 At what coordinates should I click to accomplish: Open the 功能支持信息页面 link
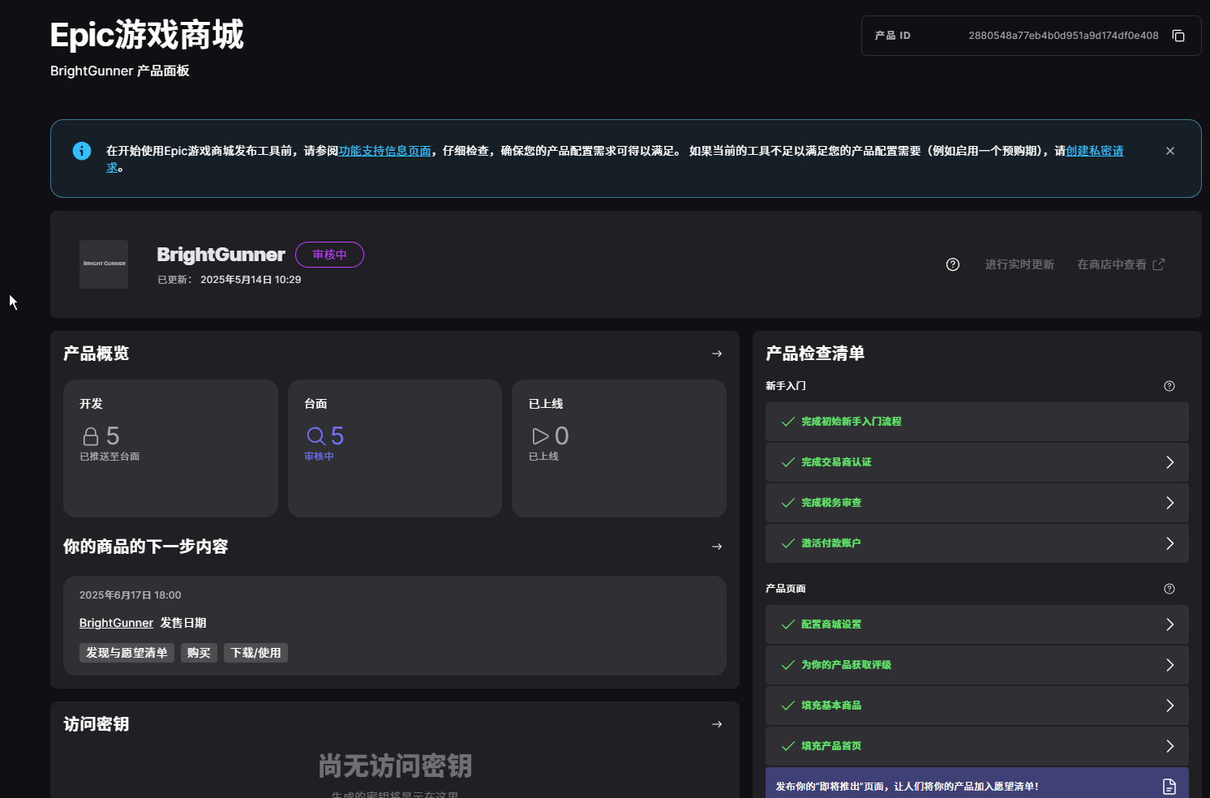click(x=384, y=151)
